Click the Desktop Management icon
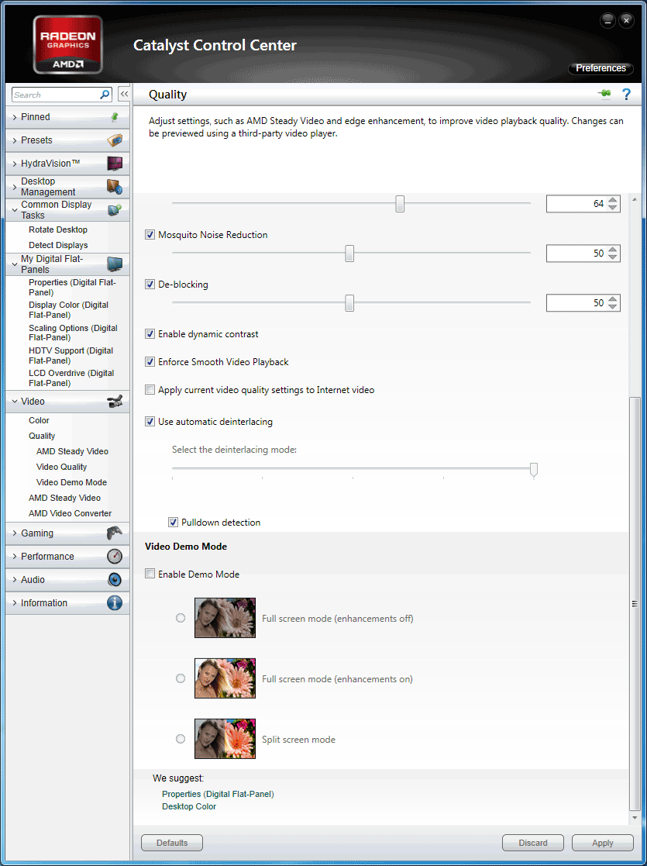The height and width of the screenshot is (866, 647). coord(114,187)
